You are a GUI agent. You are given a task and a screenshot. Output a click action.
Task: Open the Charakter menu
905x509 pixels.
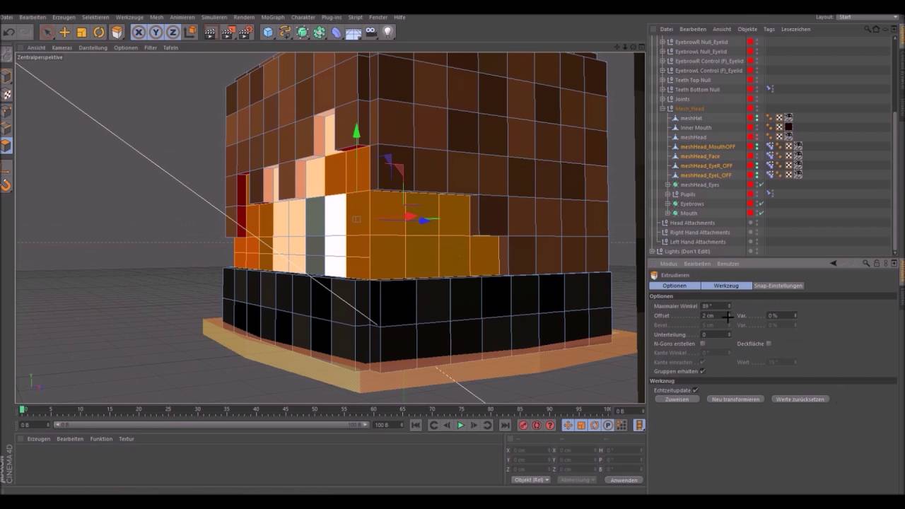pyautogui.click(x=303, y=17)
